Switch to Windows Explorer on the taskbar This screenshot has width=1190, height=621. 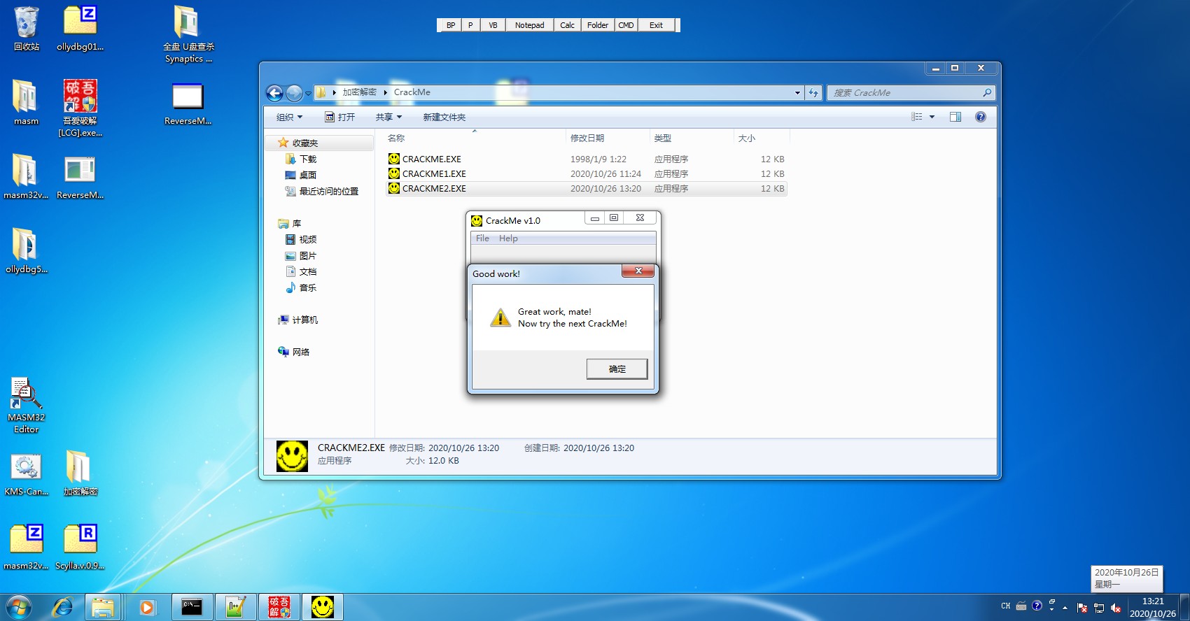103,606
